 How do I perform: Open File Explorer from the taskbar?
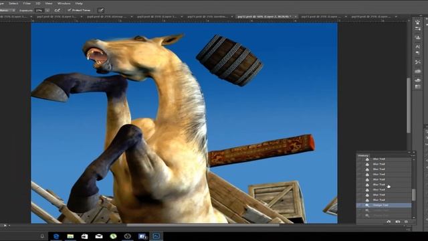coord(70,236)
